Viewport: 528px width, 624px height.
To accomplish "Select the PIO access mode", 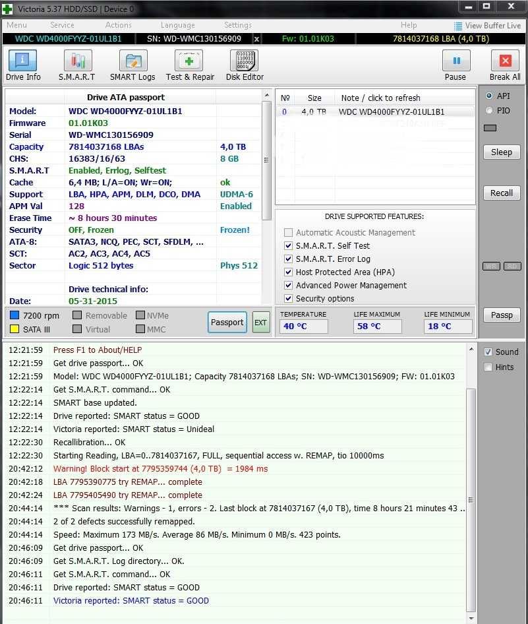I will (x=489, y=111).
